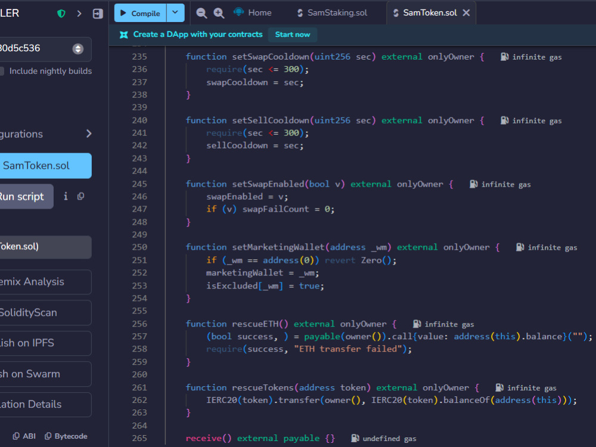Close the SamToken.sol tab
This screenshot has width=596, height=447.
click(x=467, y=13)
